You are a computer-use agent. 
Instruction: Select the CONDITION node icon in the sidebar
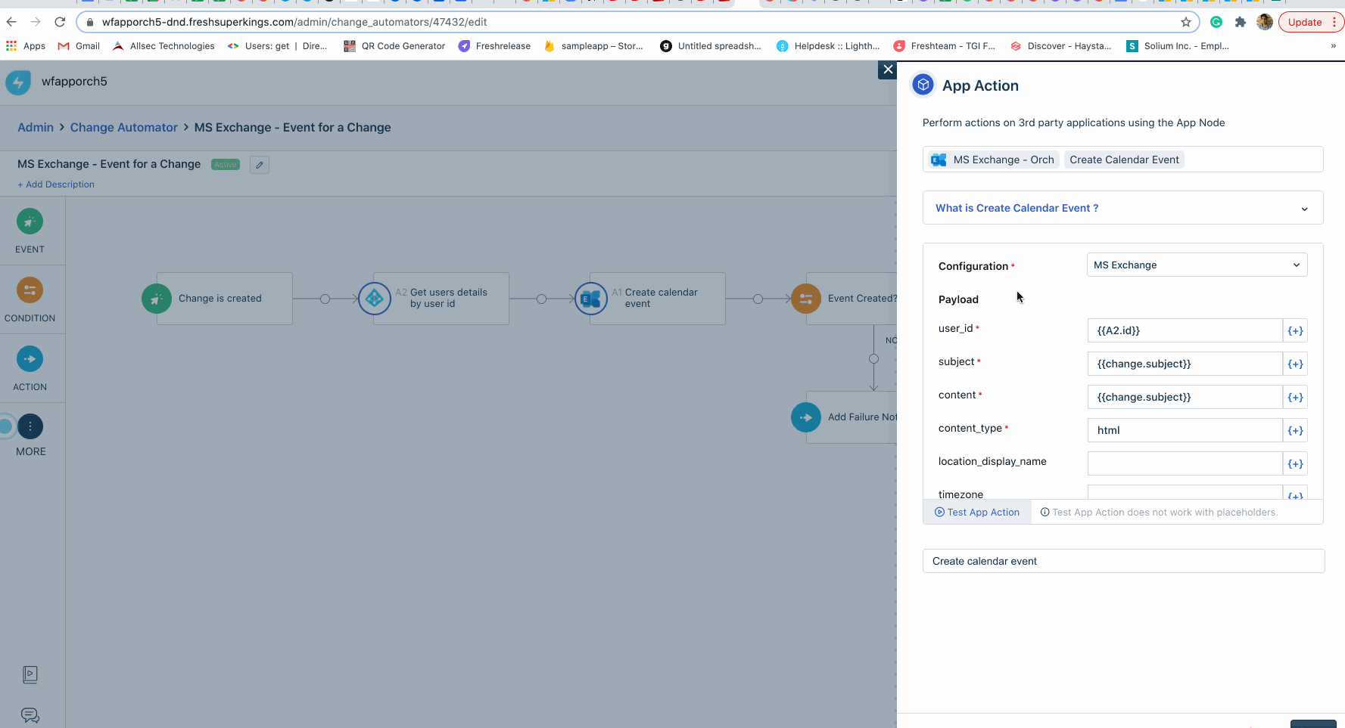(30, 290)
